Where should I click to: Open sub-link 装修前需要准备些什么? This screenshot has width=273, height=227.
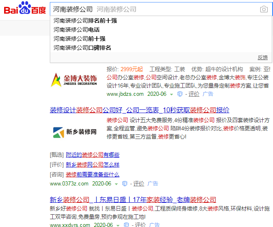[x=92, y=174]
